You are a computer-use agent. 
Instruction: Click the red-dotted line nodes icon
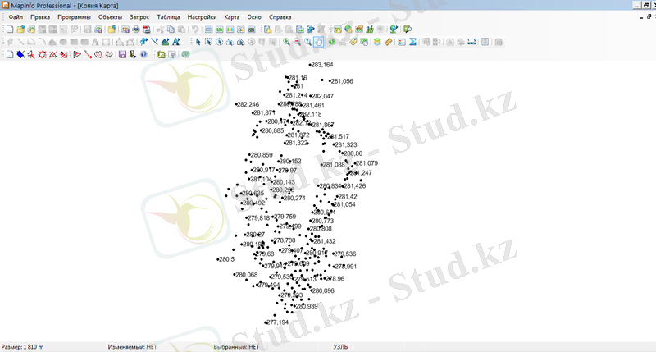88,54
